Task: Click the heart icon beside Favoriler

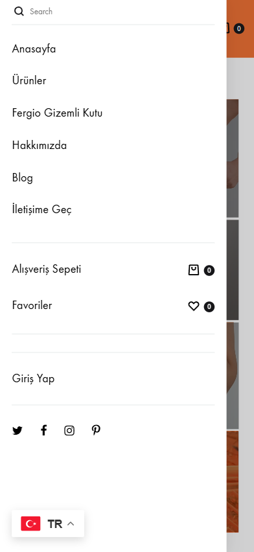Action: 193,306
